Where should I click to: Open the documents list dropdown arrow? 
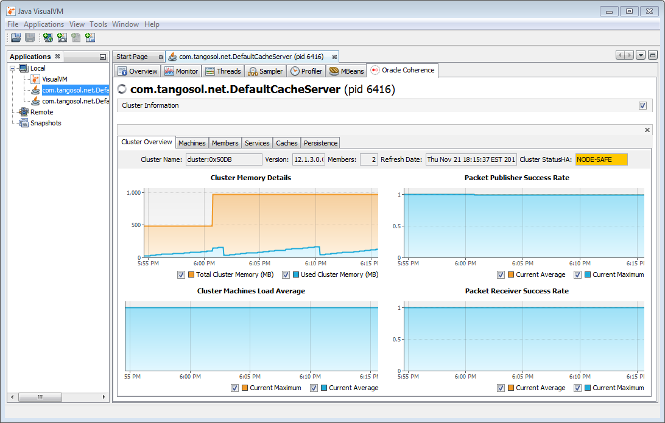tap(641, 55)
